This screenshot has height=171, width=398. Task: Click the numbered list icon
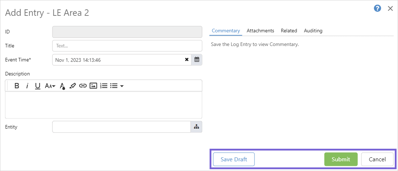[x=104, y=86]
